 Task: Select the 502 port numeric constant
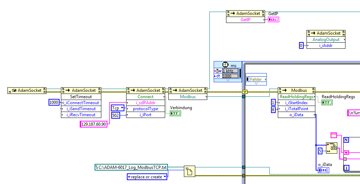(x=116, y=115)
